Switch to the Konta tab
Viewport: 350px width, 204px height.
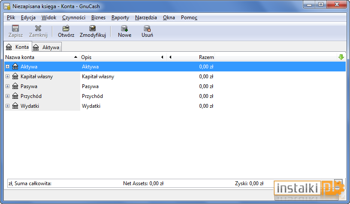pos(18,47)
